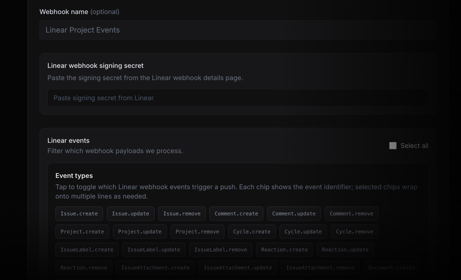The image size is (461, 280).
Task: Select the Cycle.remove event chip
Action: [354, 231]
